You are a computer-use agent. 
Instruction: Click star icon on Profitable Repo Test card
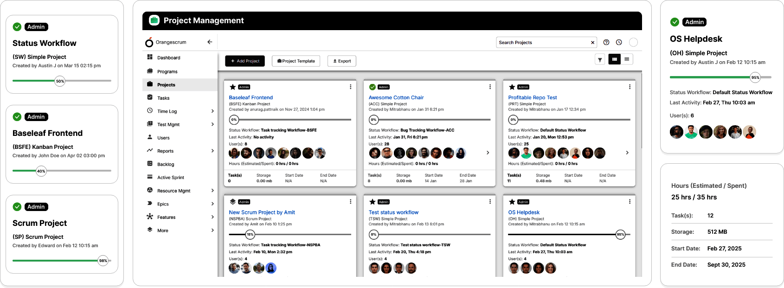click(512, 87)
